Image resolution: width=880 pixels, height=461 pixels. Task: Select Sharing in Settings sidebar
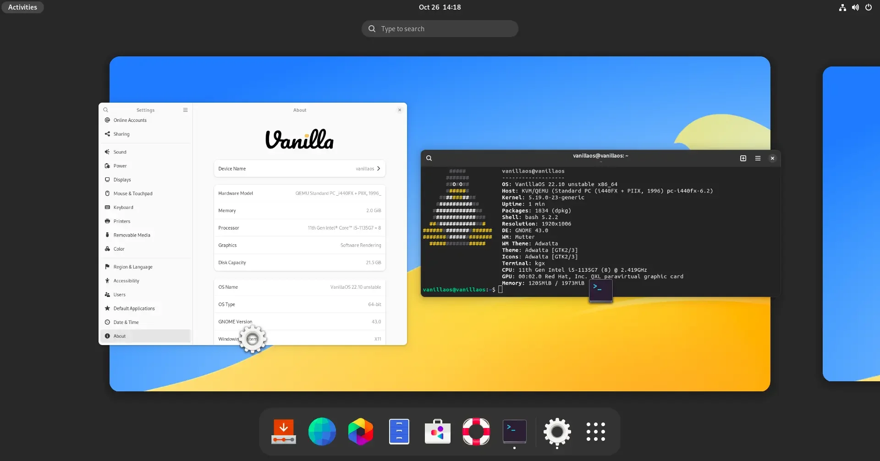click(x=146, y=134)
